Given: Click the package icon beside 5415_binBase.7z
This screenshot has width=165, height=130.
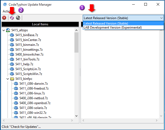Looking at the screenshot, I should pyautogui.click(x=12, y=35).
